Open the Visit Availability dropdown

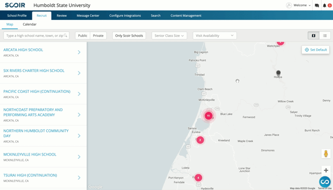point(215,35)
